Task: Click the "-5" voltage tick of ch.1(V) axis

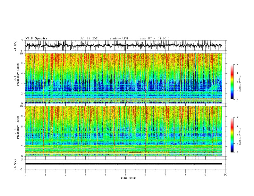Action: coord(22,51)
